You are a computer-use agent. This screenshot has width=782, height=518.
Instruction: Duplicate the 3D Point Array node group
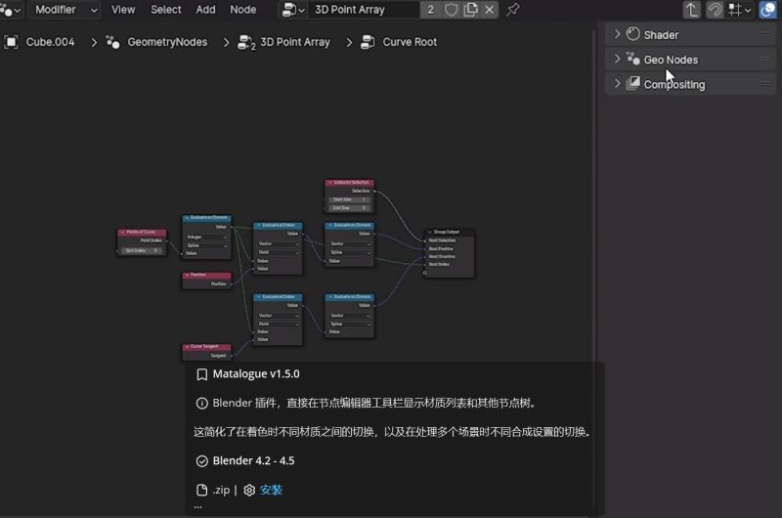pyautogui.click(x=470, y=10)
